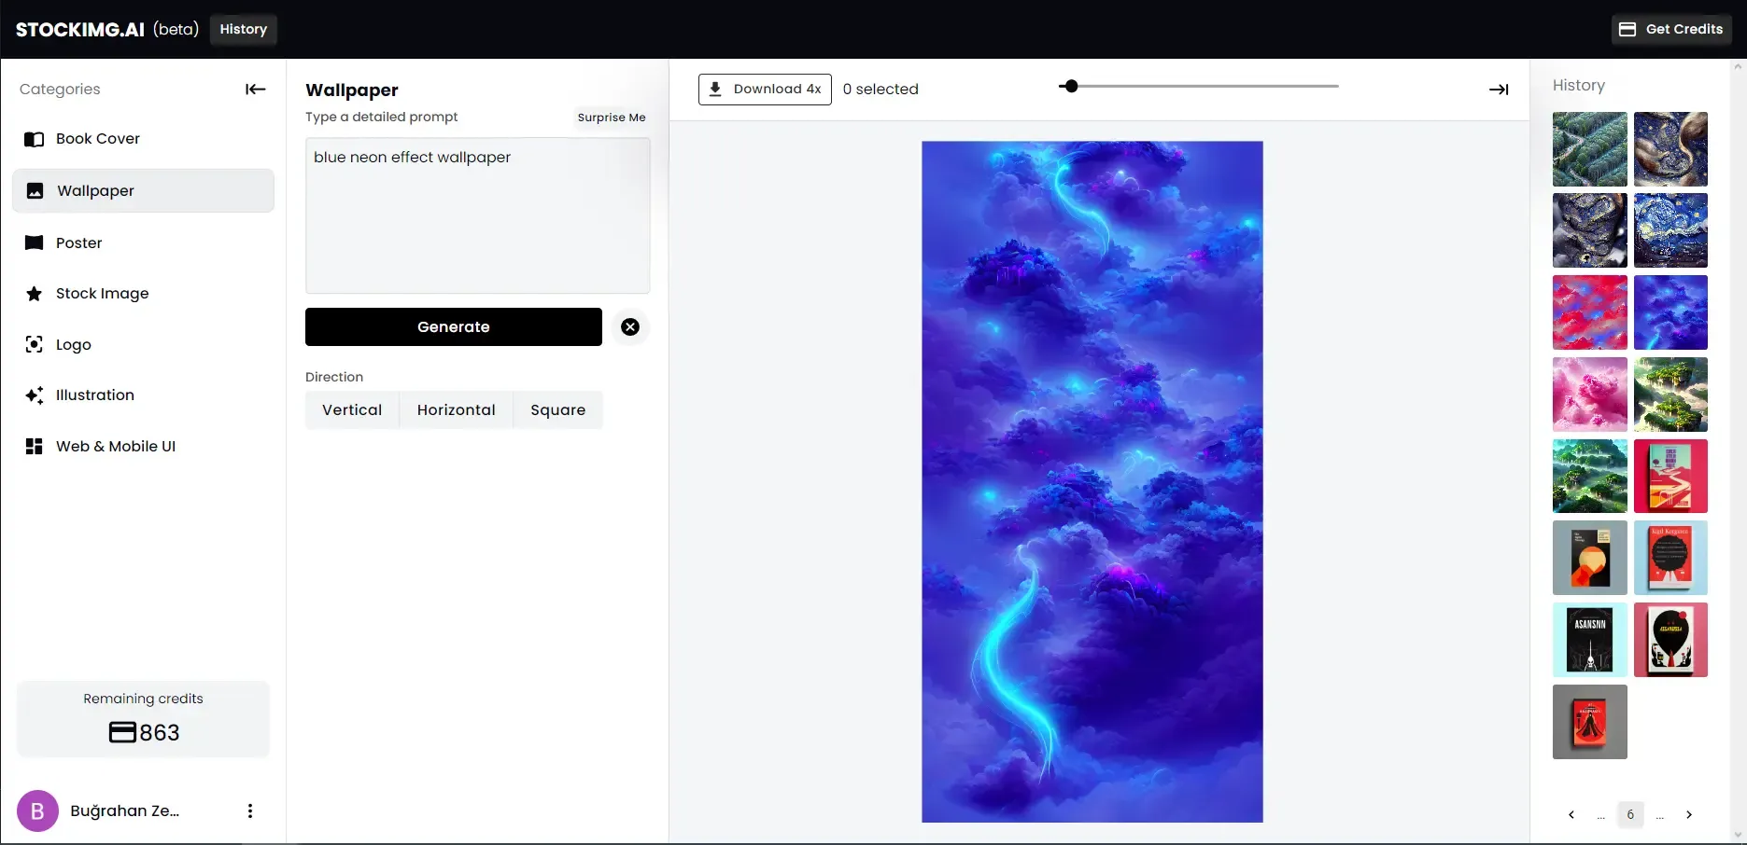
Task: Open Get Credits
Action: (1670, 29)
